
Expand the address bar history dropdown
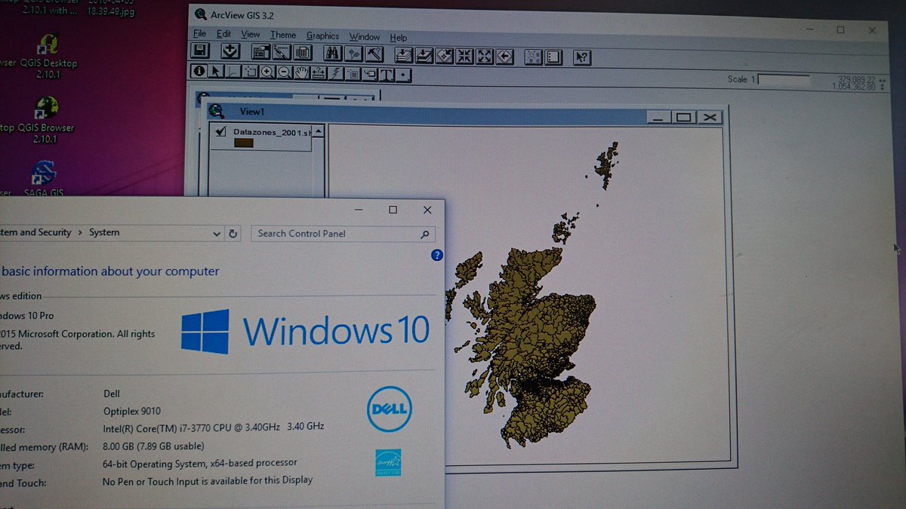tap(217, 234)
